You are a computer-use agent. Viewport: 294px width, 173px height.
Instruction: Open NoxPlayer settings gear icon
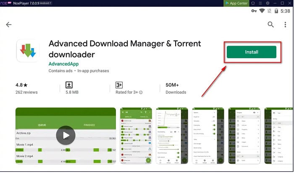click(268, 3)
